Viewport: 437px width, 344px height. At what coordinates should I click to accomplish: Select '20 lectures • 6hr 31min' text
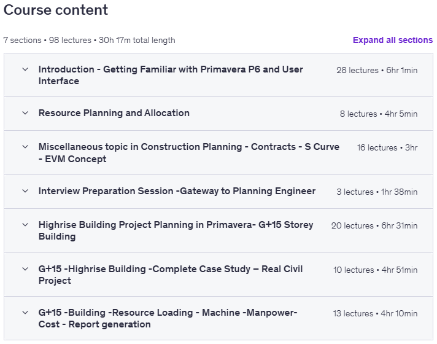pos(374,225)
